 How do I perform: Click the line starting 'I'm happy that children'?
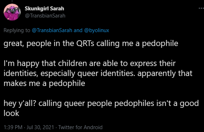90,64
